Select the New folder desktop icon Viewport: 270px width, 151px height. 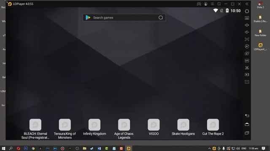pos(260,33)
